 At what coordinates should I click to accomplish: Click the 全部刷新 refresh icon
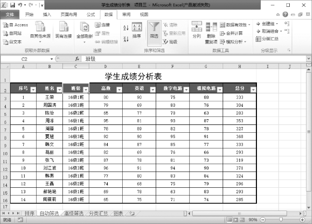pyautogui.click(x=85, y=27)
